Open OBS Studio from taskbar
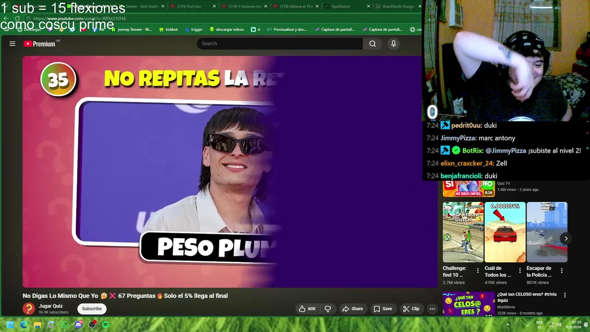 pos(92,325)
